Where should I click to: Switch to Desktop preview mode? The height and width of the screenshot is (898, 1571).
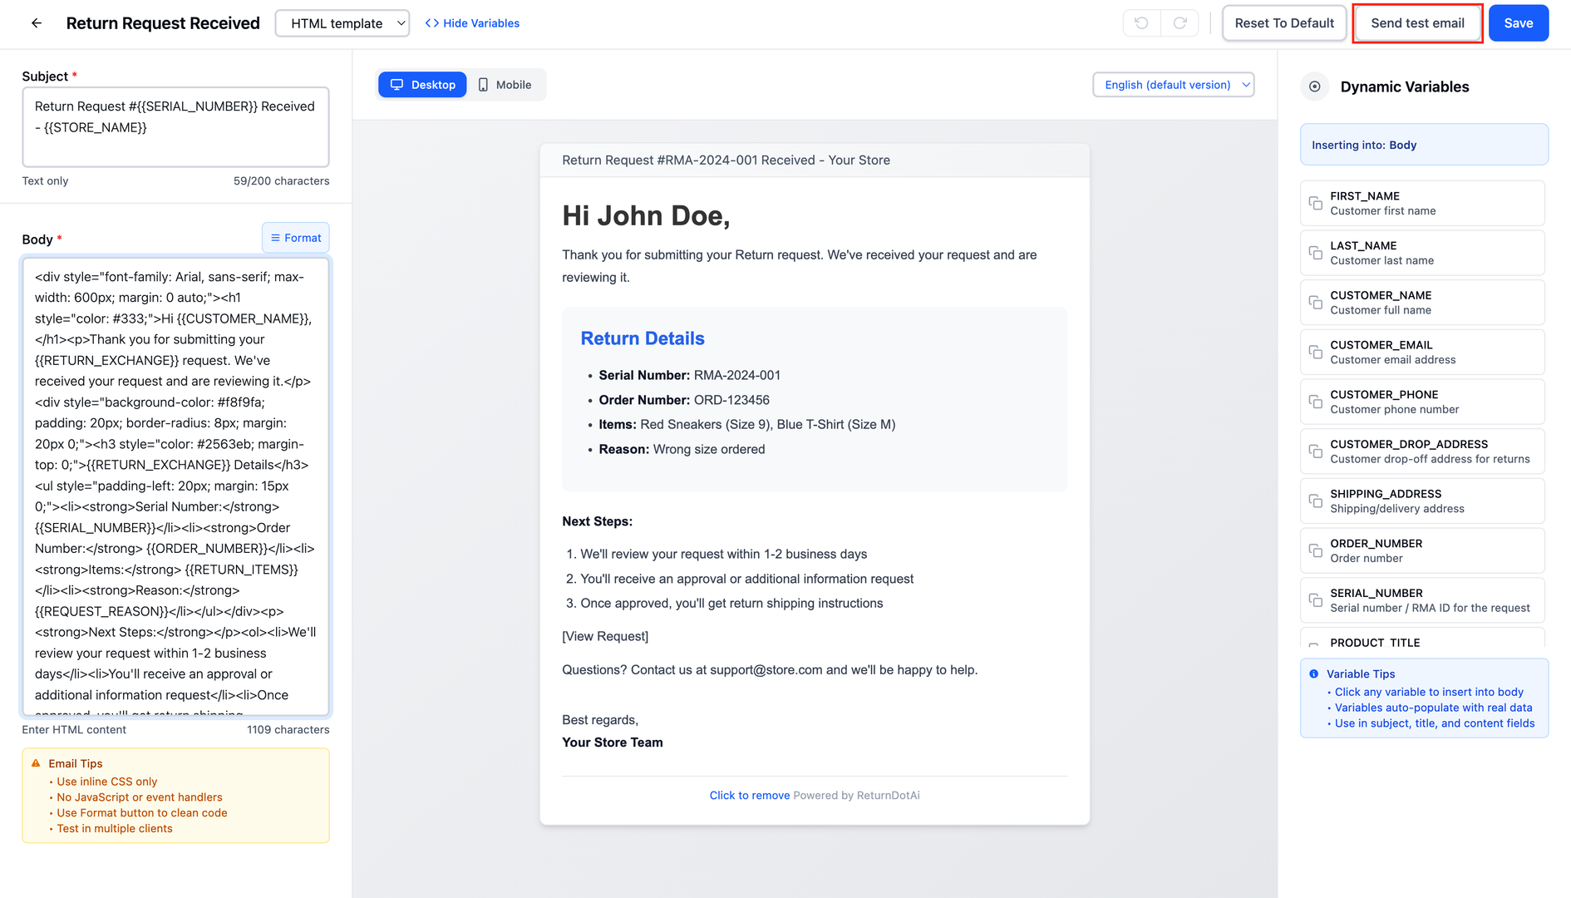pyautogui.click(x=422, y=84)
